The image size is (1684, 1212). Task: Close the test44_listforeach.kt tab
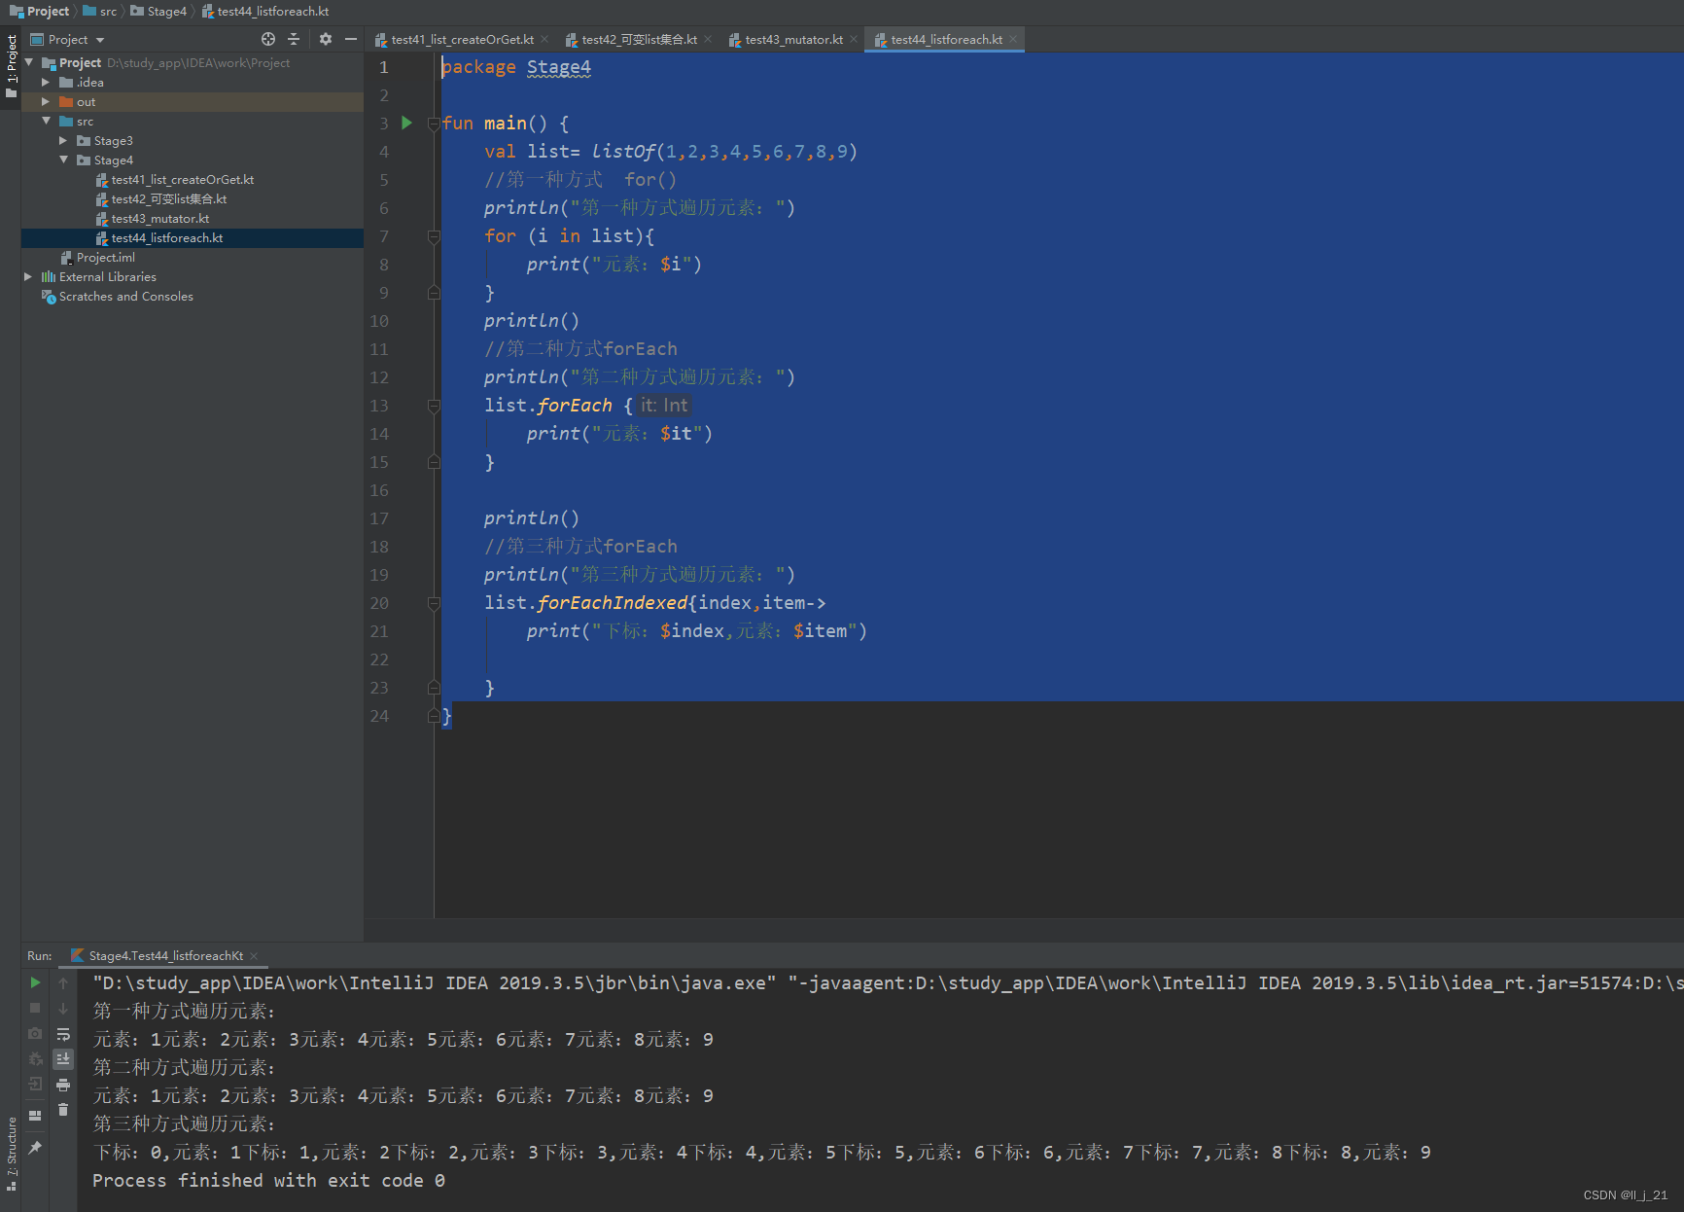[1013, 40]
